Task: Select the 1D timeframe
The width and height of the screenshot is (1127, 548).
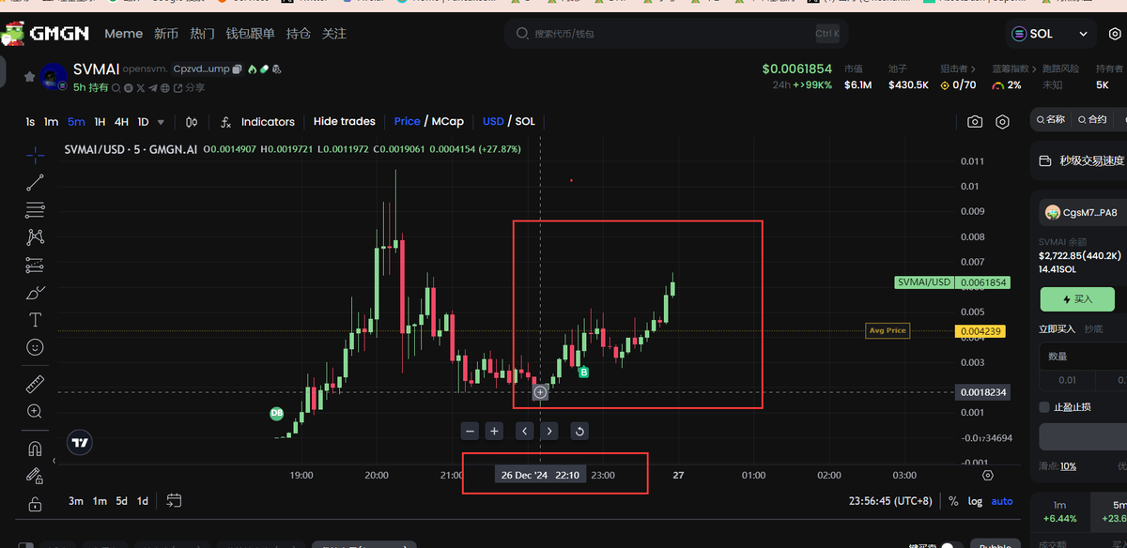Action: click(143, 122)
